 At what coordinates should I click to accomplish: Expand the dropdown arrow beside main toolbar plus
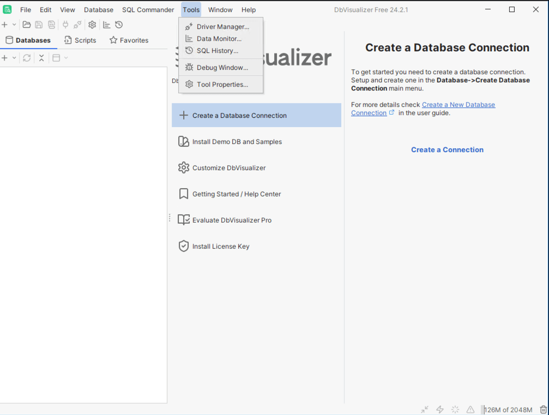[x=14, y=25]
